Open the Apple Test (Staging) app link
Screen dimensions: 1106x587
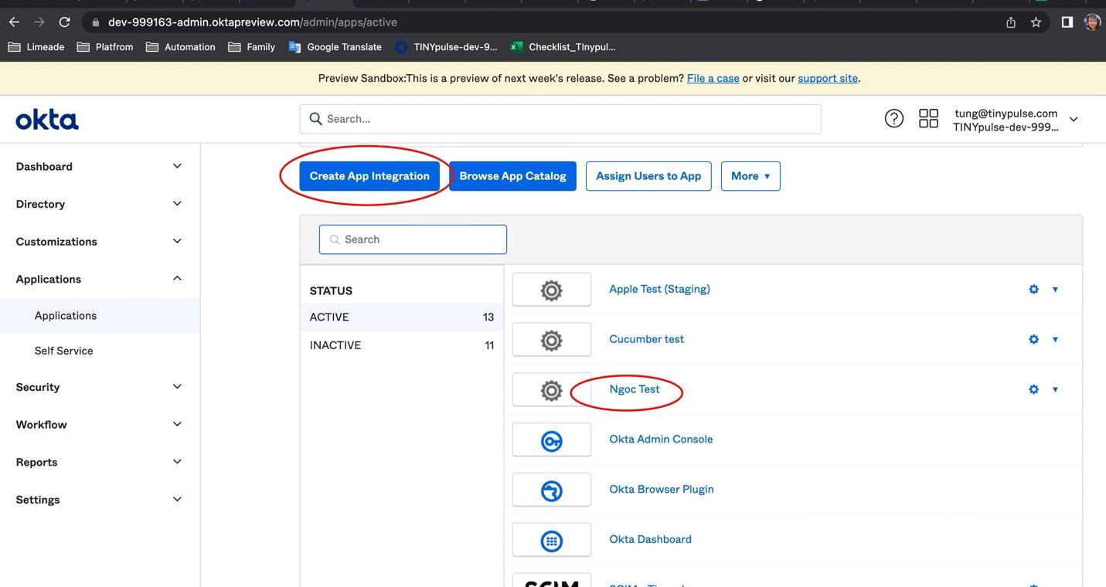[659, 290]
